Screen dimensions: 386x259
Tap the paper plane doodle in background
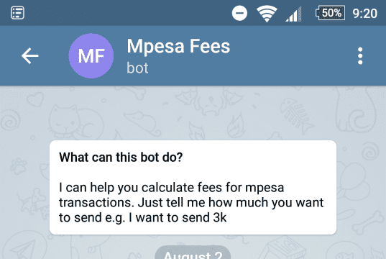[x=24, y=247]
